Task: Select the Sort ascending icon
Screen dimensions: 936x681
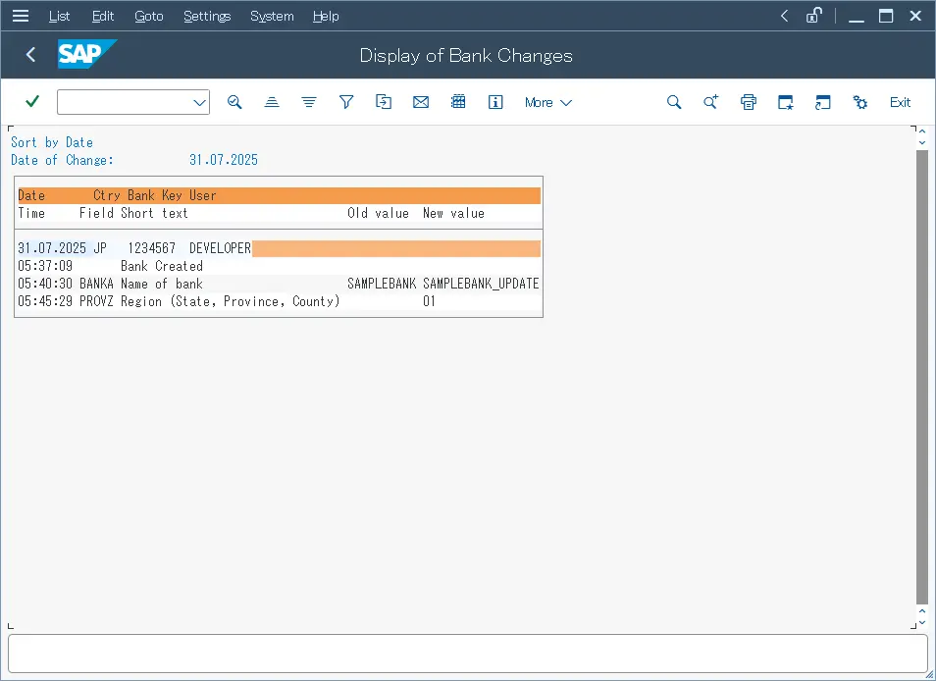Action: click(x=272, y=101)
